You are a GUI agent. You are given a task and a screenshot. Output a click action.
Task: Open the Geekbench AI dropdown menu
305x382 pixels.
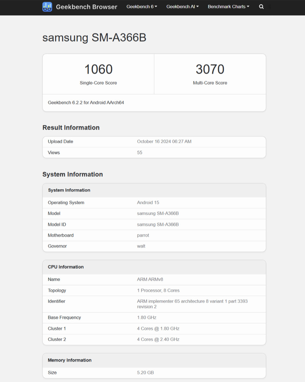(183, 7)
